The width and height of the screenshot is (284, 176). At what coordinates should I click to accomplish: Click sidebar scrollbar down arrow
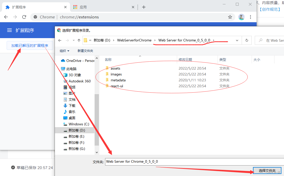pos(97,152)
